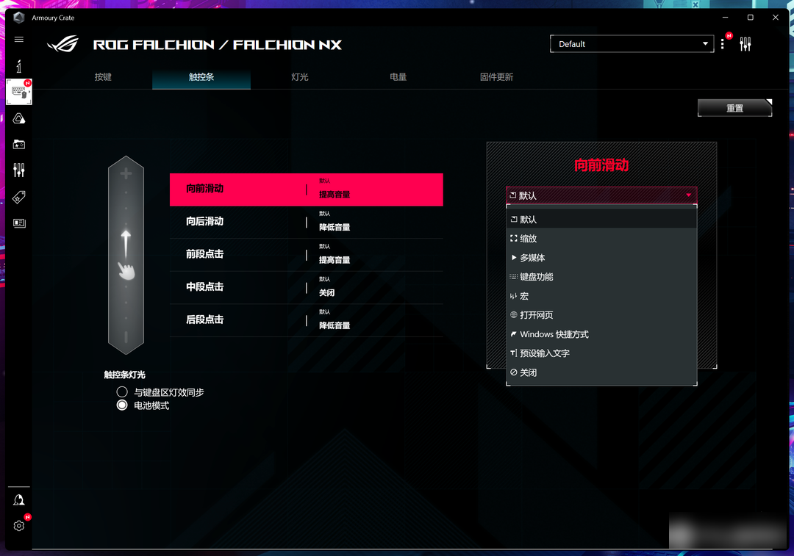
Task: Click the swipe hand gesture illustration
Action: [126, 255]
